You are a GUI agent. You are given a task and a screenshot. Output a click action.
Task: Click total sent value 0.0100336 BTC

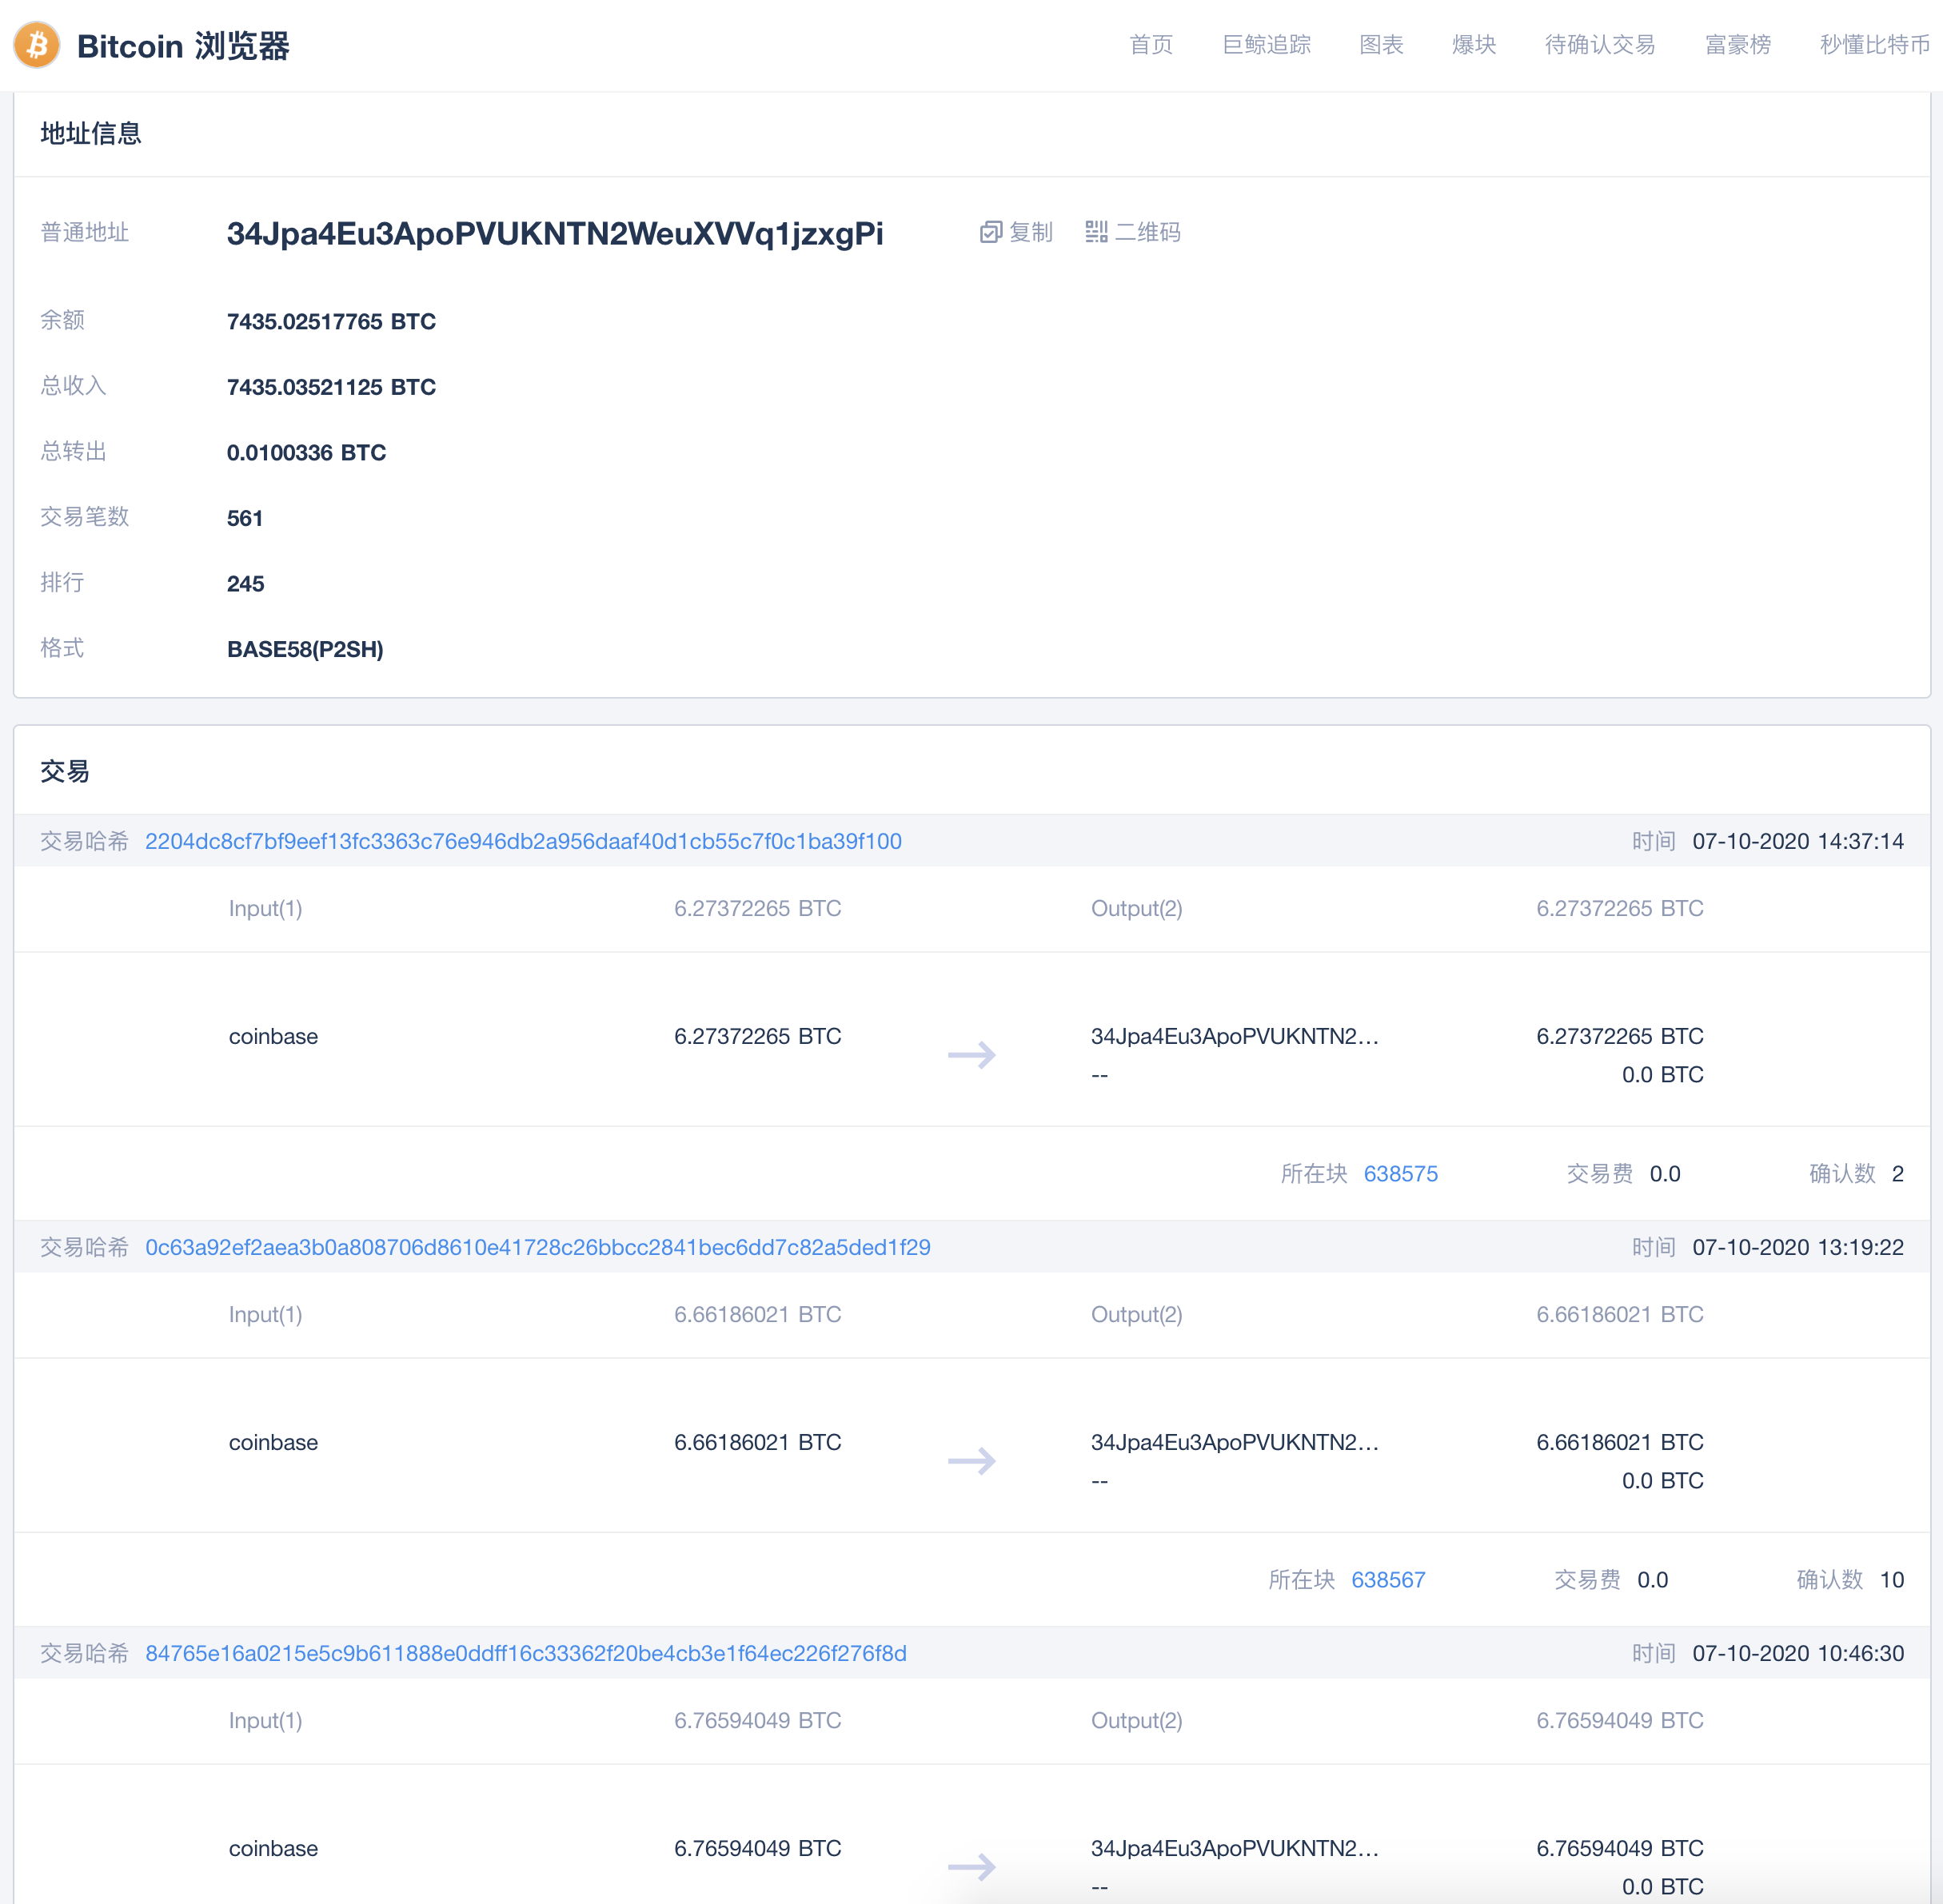pos(306,452)
